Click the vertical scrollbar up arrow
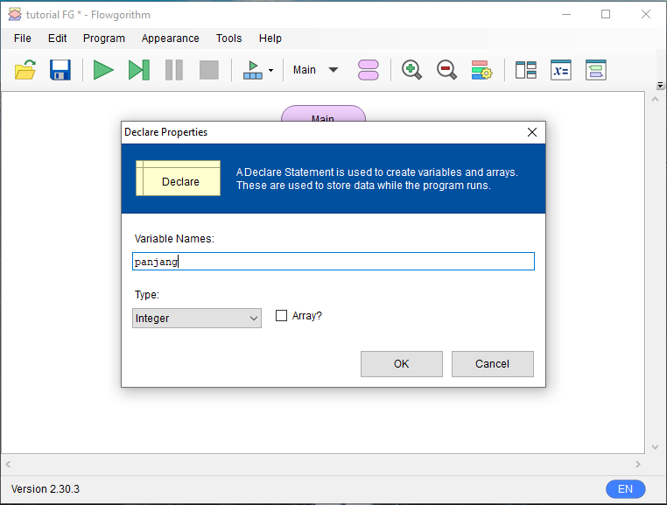Screen dimensions: 667x505 tap(655, 100)
